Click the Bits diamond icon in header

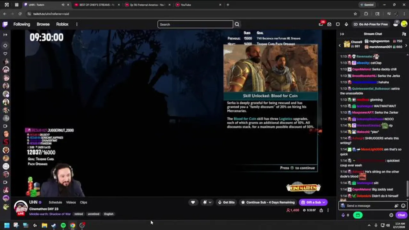(346, 24)
